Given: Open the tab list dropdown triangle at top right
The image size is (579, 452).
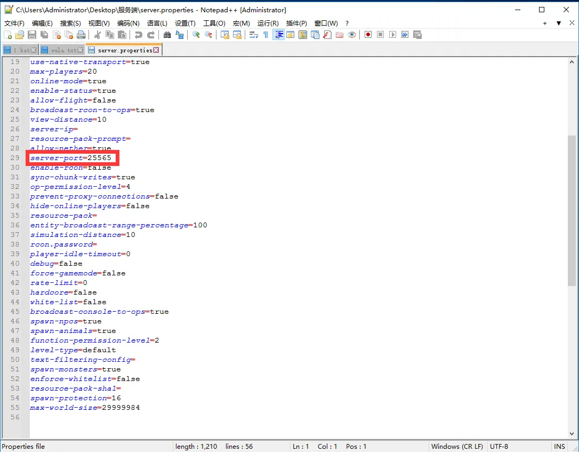Looking at the screenshot, I should 558,23.
